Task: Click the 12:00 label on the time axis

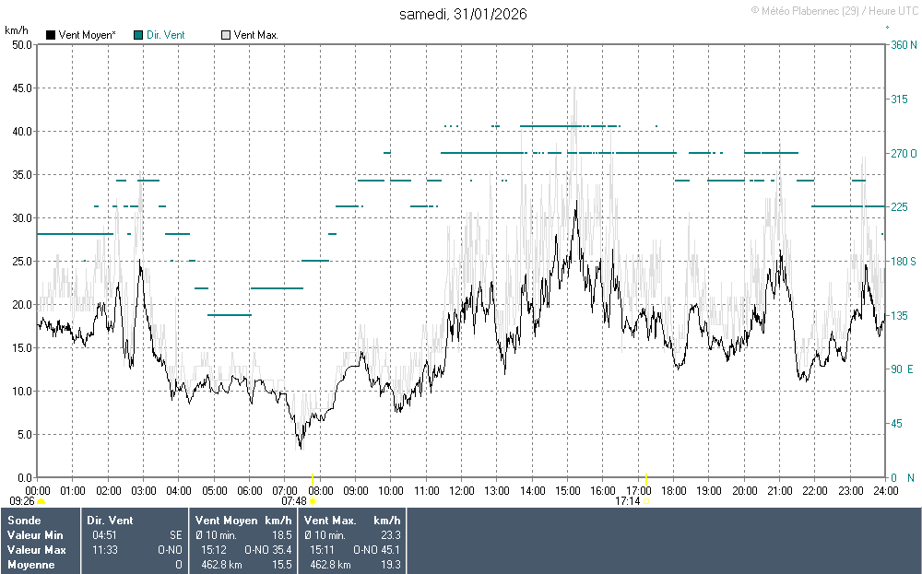Action: (x=461, y=490)
